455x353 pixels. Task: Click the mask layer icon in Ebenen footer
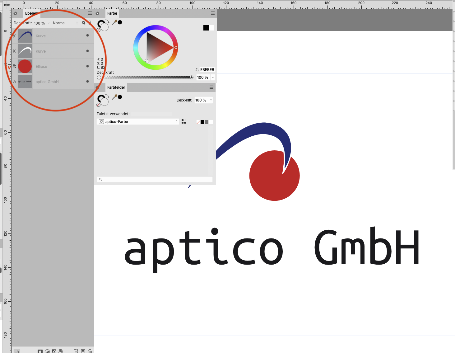[40, 351]
